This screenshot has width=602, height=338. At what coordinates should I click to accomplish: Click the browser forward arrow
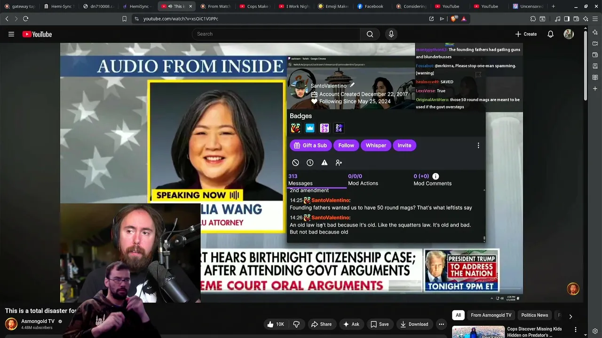coord(16,19)
